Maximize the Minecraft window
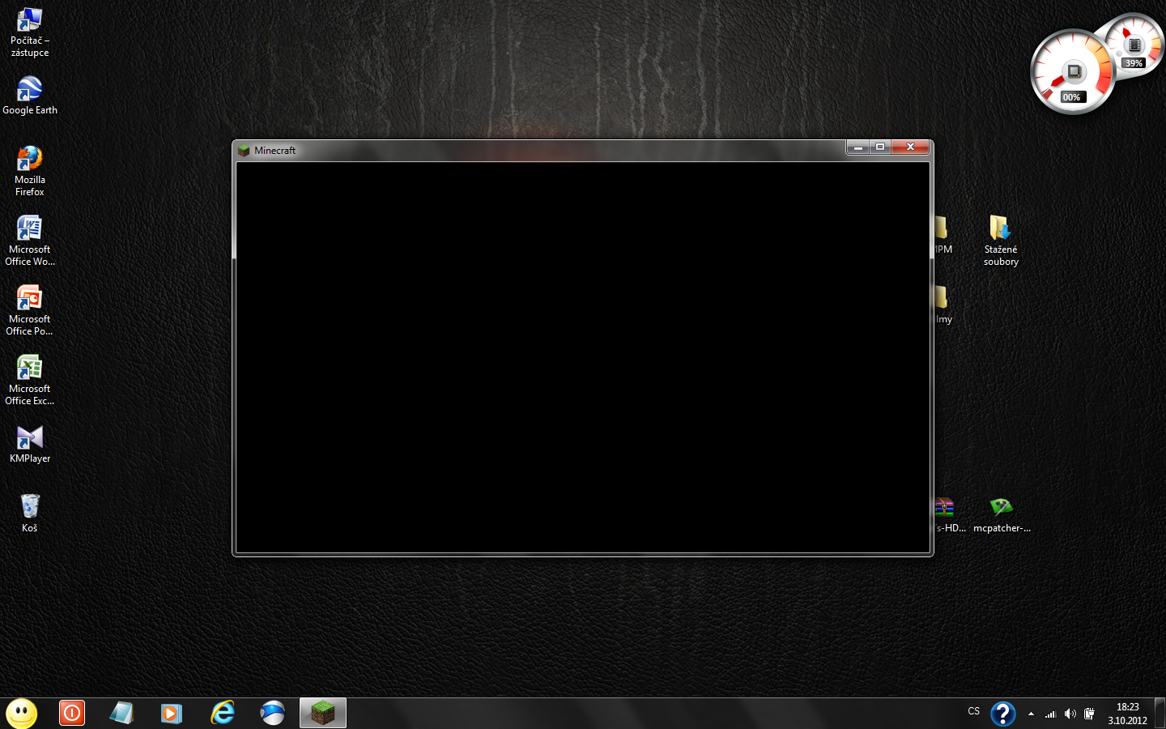This screenshot has width=1166, height=729. click(880, 147)
